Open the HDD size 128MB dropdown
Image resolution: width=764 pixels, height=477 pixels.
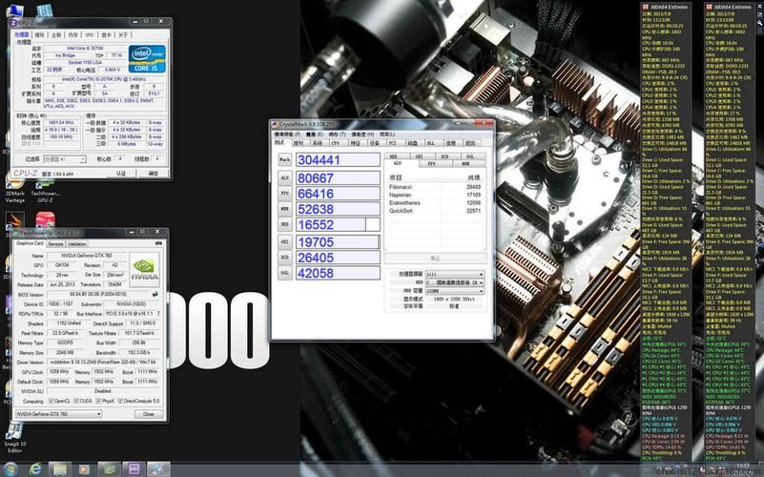tap(455, 291)
